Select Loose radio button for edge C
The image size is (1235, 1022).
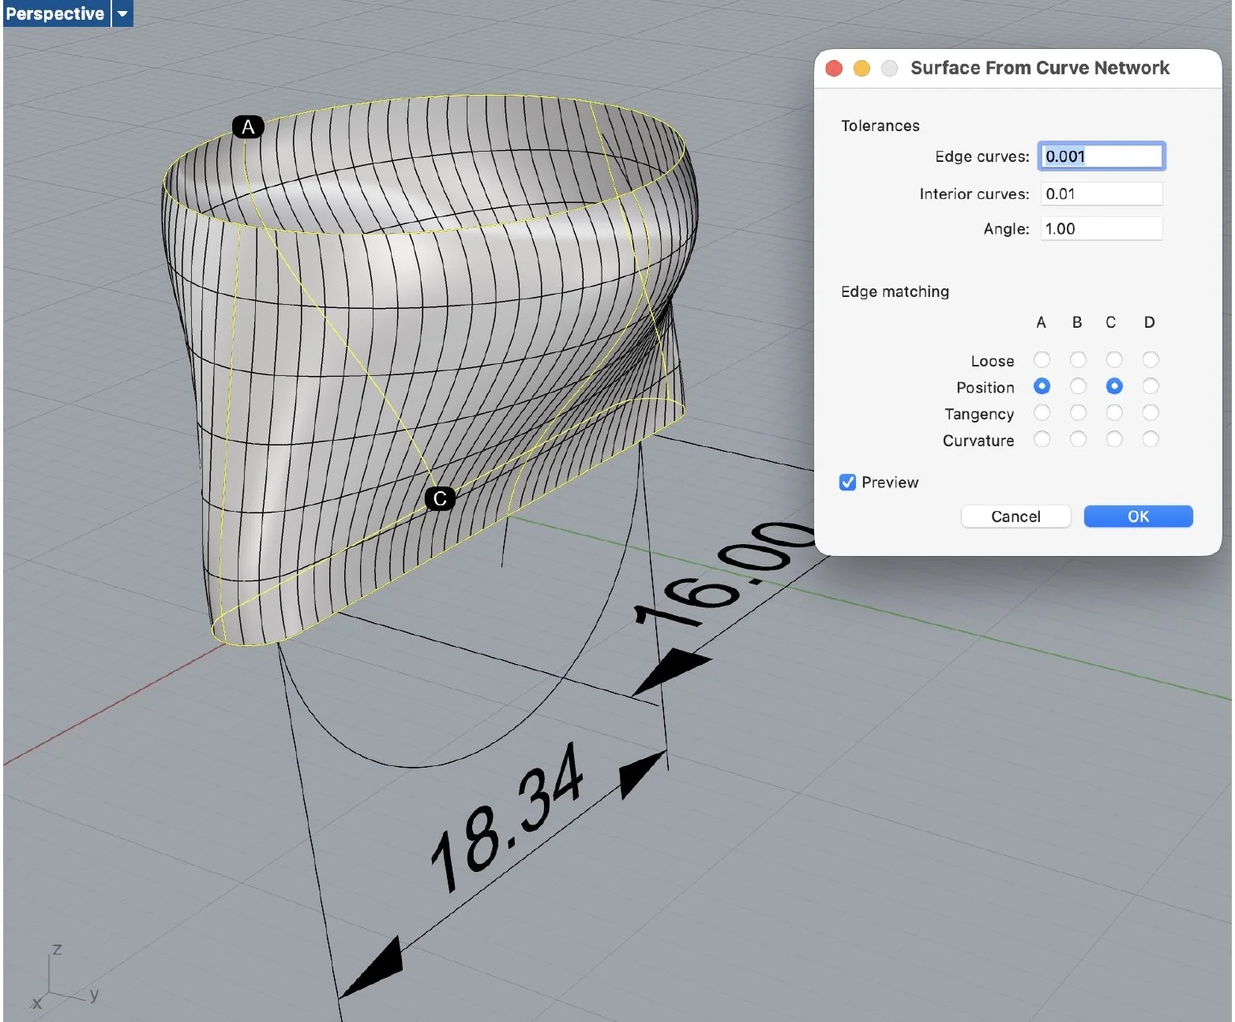point(1114,360)
